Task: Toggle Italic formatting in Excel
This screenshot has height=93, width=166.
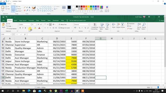Action: pyautogui.click(x=23, y=28)
